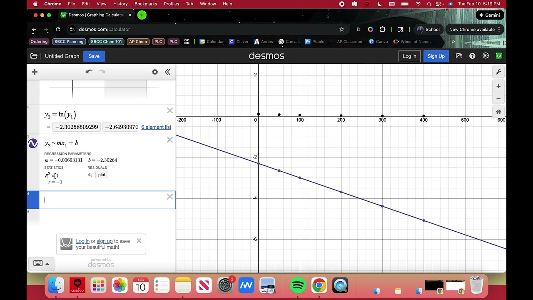Open the graph settings wrench
Viewport: 533px width, 300px height.
tap(498, 72)
